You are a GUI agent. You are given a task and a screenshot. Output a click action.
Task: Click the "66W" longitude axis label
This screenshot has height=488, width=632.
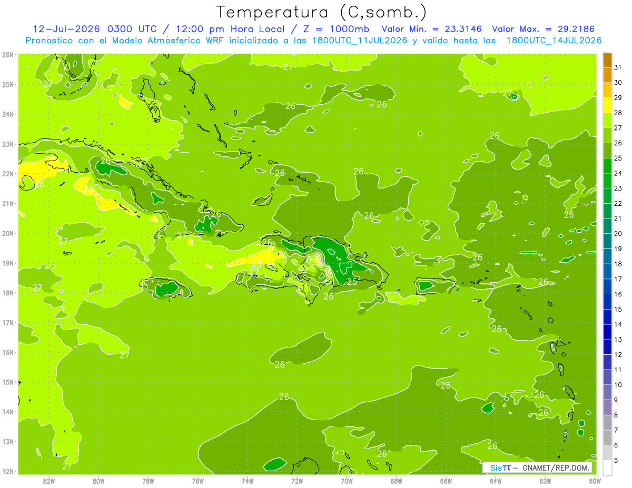tap(446, 480)
